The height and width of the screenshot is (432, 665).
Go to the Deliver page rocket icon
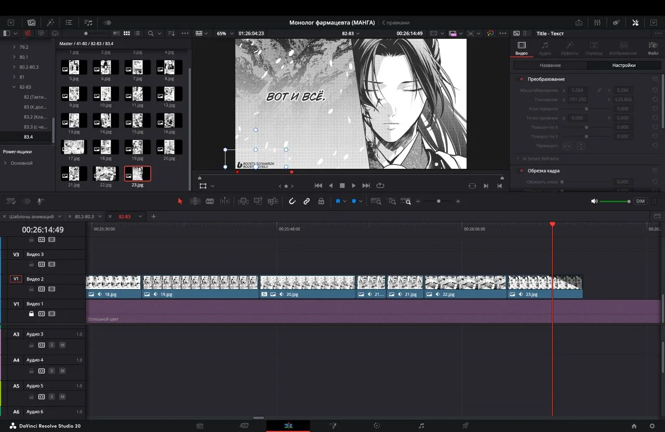click(x=465, y=426)
